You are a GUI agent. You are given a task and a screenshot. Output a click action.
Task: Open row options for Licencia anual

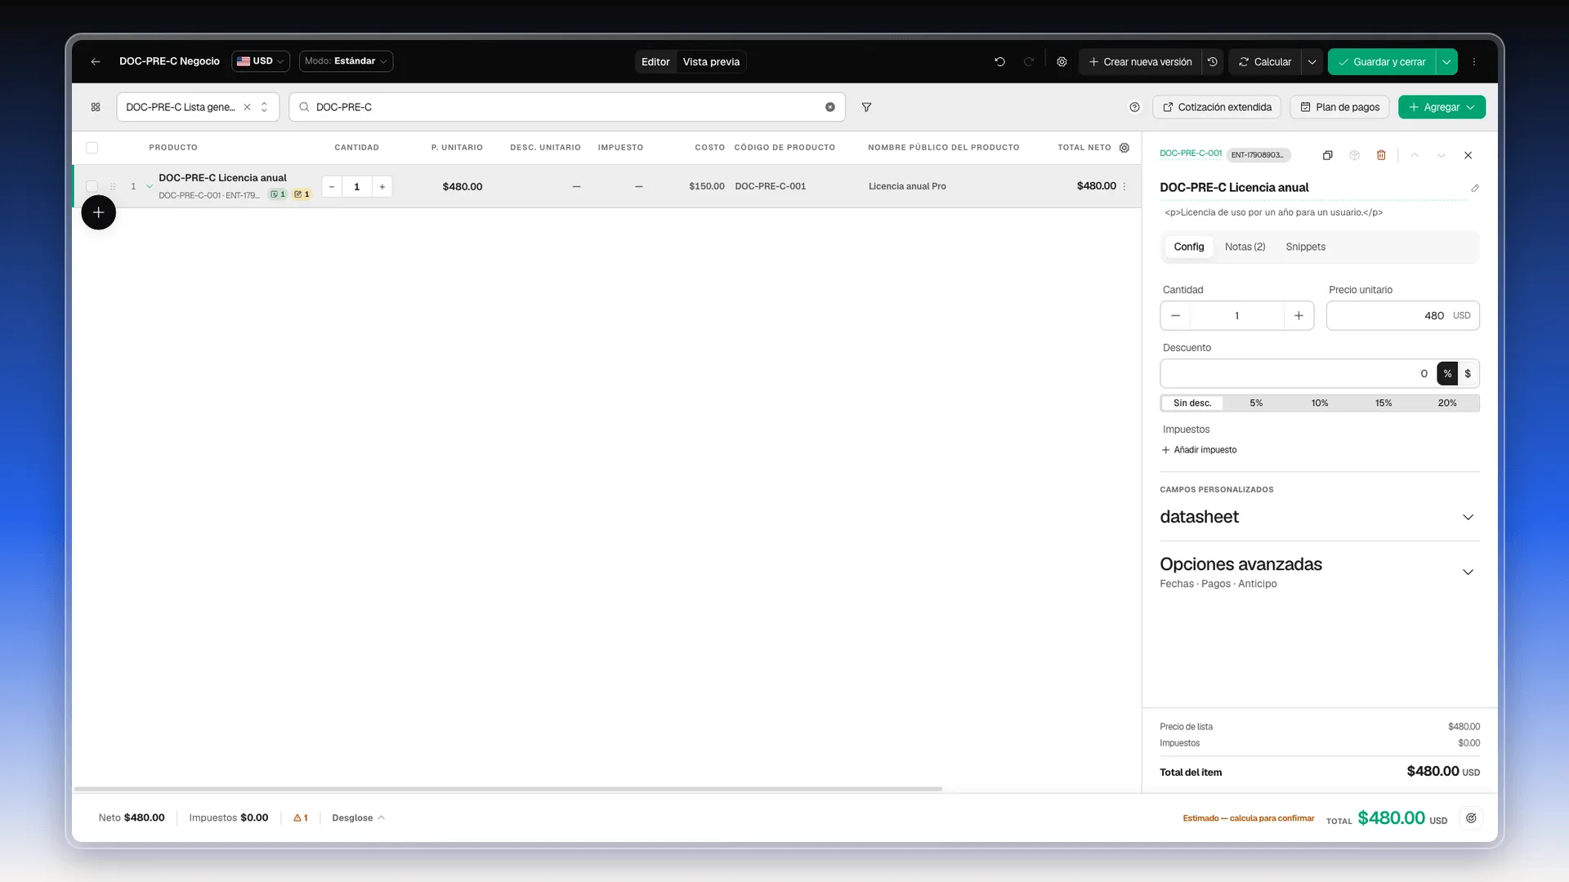click(1124, 186)
